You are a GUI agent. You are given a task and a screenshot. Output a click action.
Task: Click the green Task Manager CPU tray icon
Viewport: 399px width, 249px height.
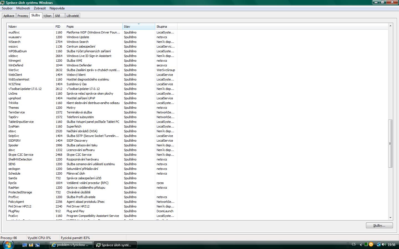(x=366, y=245)
